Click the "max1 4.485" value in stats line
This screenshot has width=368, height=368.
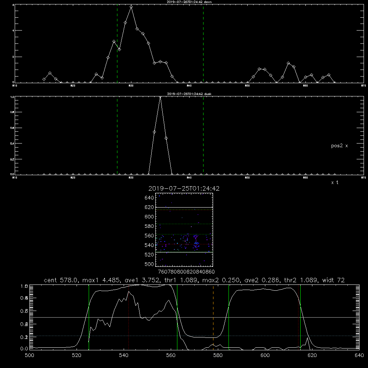[x=102, y=280]
